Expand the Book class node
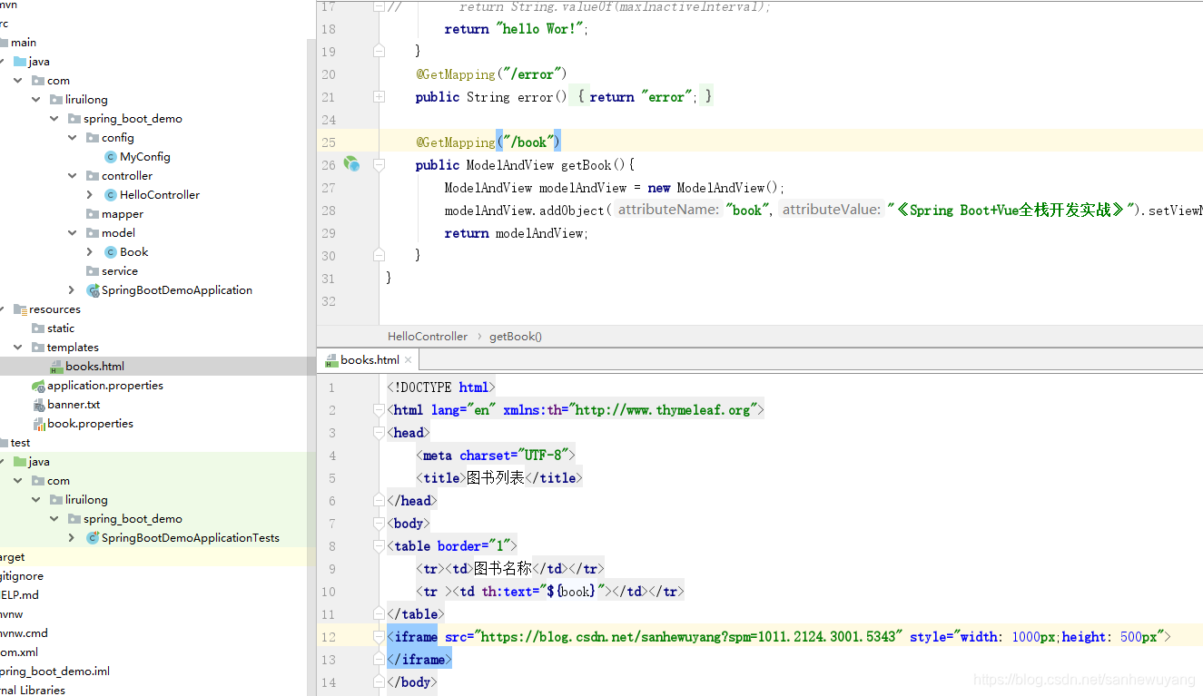Viewport: 1203px width, 696px height. point(90,252)
